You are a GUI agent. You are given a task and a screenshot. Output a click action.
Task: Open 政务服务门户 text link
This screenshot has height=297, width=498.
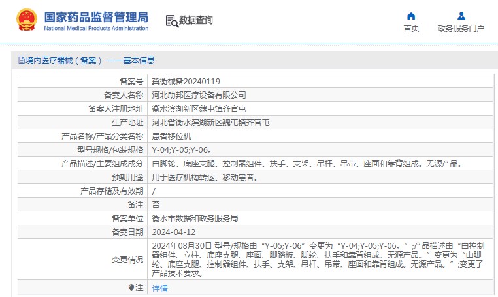(x=461, y=29)
